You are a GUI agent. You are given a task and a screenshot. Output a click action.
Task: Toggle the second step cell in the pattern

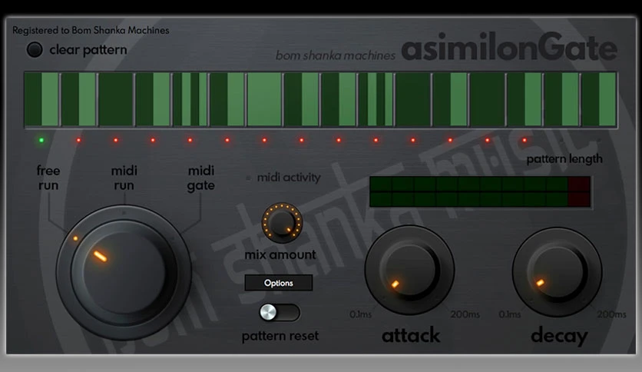pos(78,99)
